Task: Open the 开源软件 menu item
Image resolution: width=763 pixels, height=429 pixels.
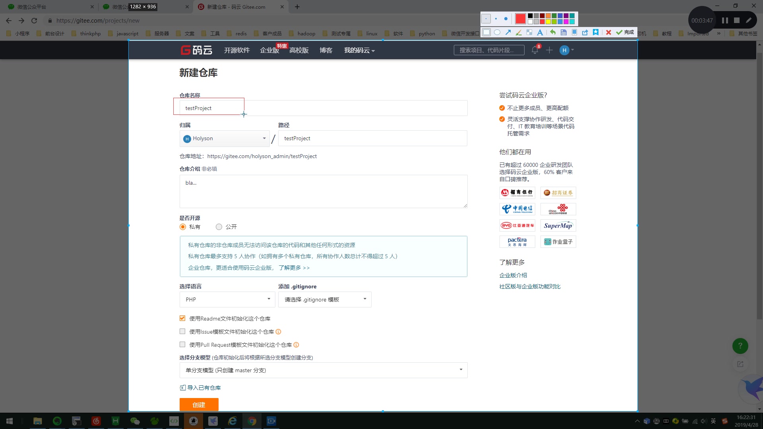Action: point(237,50)
